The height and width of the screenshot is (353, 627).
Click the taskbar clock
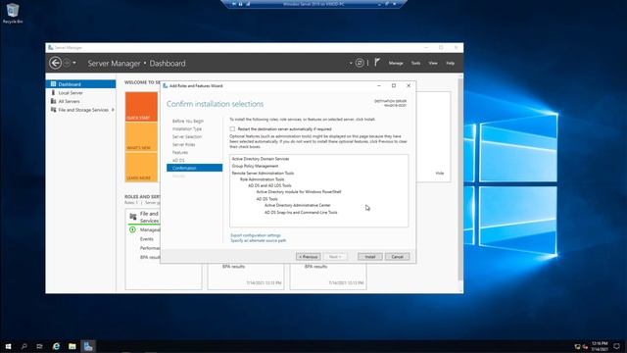(x=600, y=346)
